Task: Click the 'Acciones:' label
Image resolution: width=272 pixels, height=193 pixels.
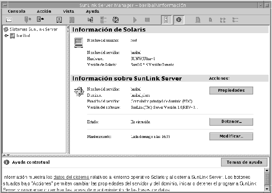Action: (219, 79)
